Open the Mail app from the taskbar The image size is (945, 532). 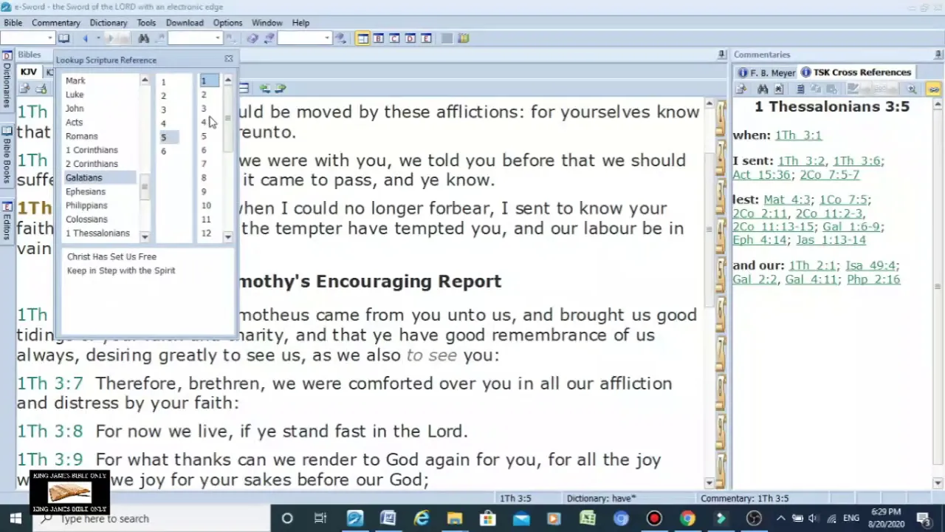[x=521, y=519]
